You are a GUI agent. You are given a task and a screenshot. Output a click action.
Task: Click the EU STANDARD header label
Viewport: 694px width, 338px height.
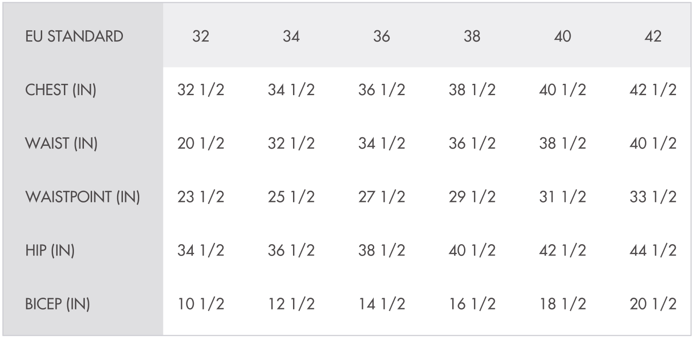click(74, 37)
